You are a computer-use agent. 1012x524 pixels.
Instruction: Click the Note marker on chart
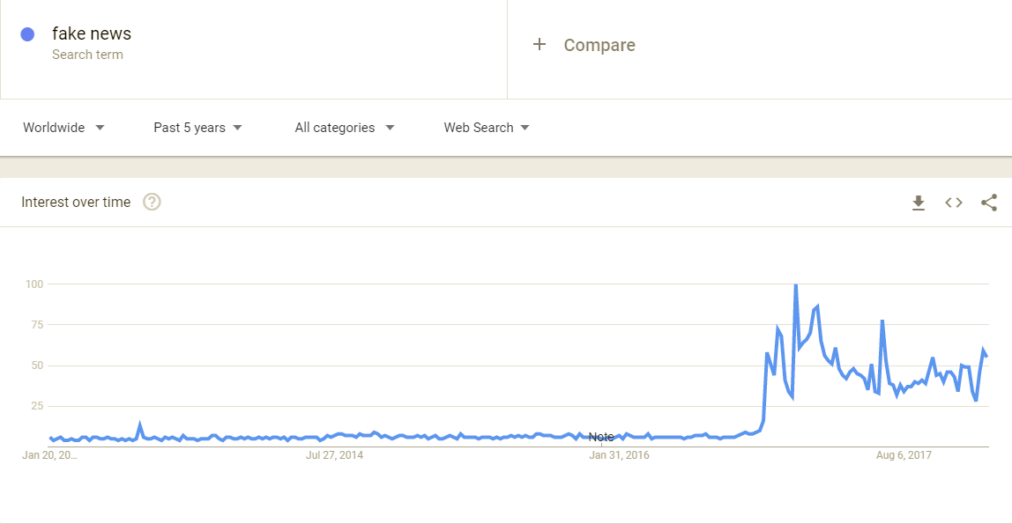(601, 437)
